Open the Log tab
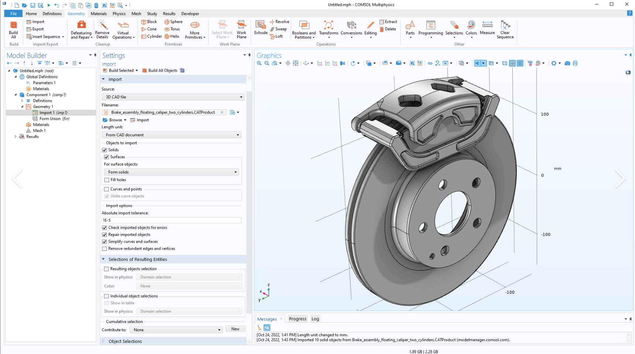Screen dimensions: 635x354 pyautogui.click(x=315, y=319)
